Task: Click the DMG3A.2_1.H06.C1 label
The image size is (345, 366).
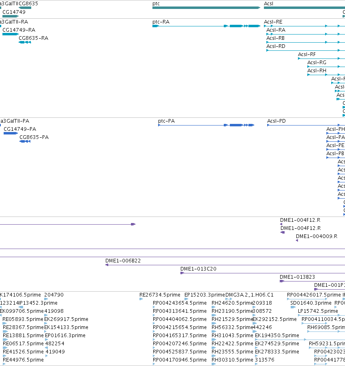Action: click(249, 295)
